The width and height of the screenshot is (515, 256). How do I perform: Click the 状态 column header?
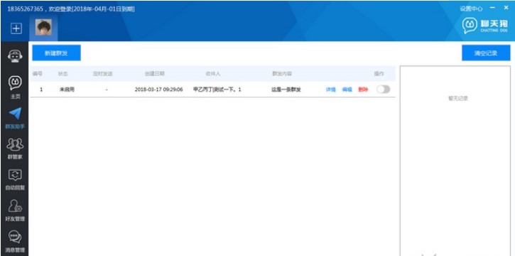63,74
